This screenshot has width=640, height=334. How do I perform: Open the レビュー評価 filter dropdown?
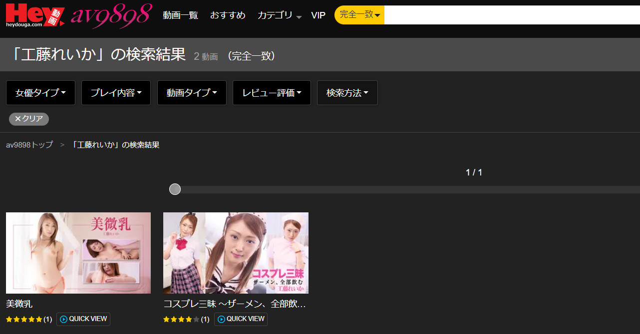[x=272, y=92]
